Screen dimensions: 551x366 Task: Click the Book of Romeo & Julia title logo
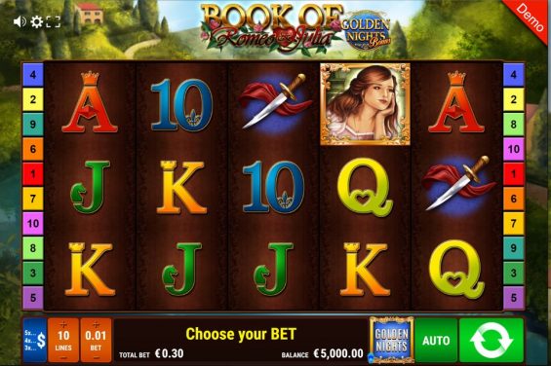click(x=270, y=30)
